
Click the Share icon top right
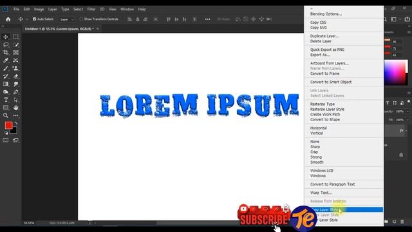coord(407,19)
